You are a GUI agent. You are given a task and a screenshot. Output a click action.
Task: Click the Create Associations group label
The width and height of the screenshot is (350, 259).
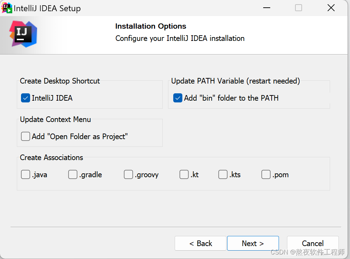coord(51,158)
